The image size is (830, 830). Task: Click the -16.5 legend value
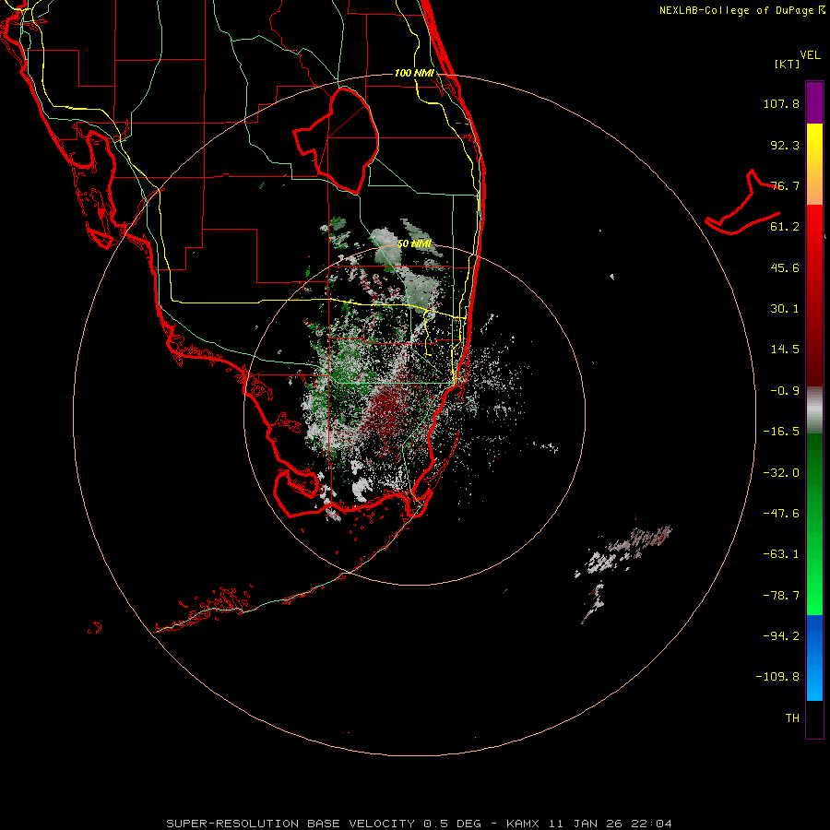pyautogui.click(x=781, y=432)
